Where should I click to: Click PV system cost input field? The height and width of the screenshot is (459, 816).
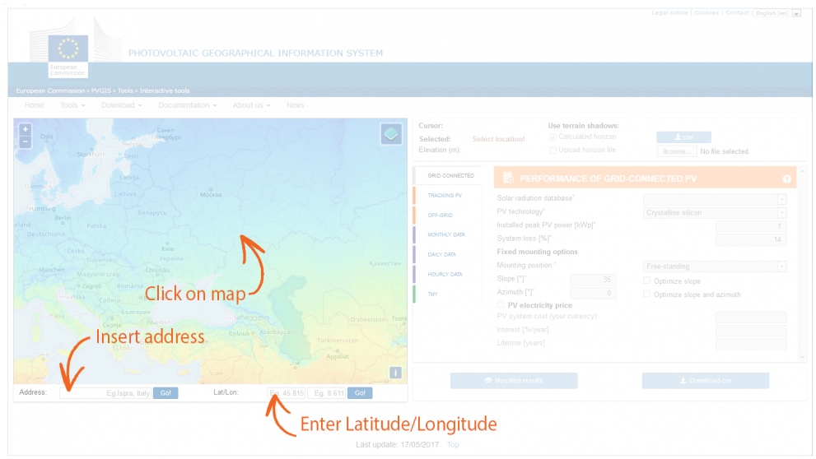tap(751, 317)
